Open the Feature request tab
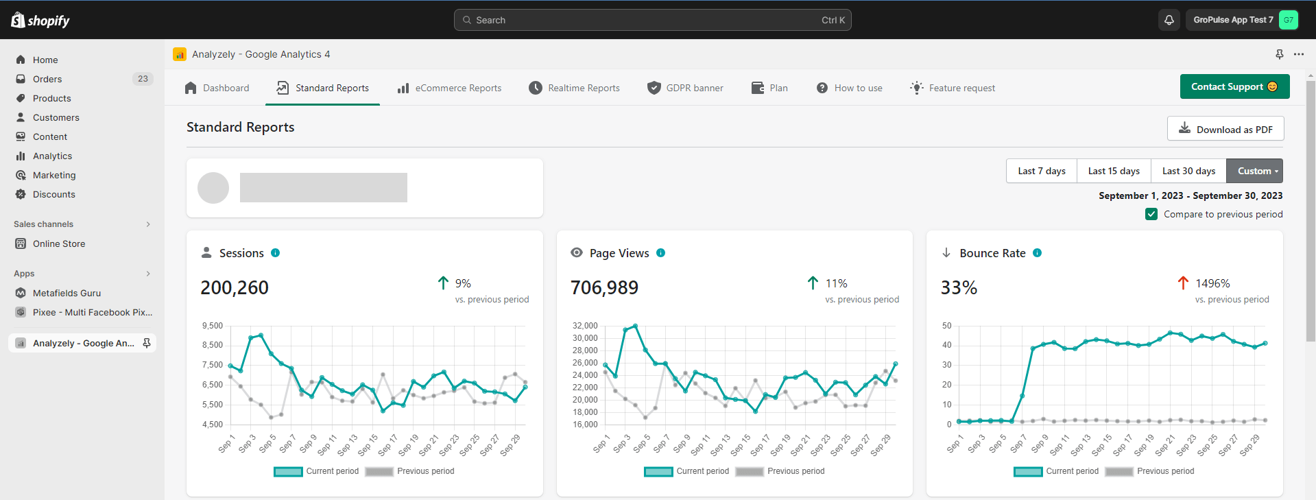The width and height of the screenshot is (1316, 500). click(953, 88)
